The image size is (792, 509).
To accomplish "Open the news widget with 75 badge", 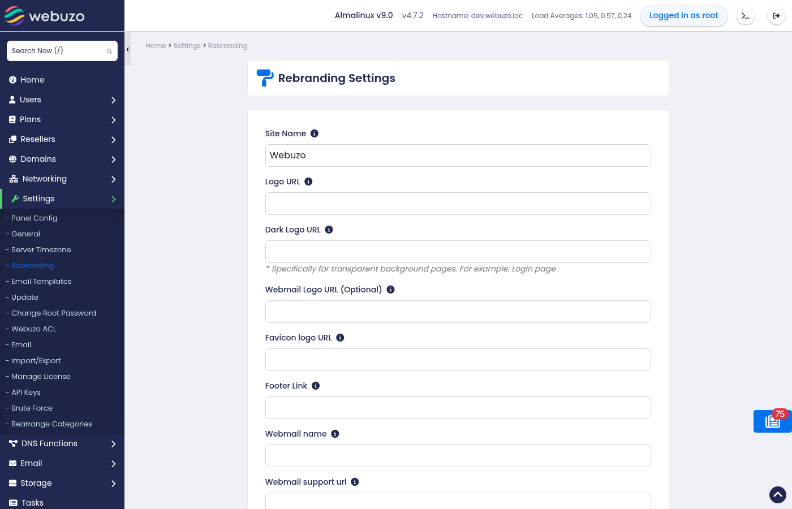I will click(773, 421).
